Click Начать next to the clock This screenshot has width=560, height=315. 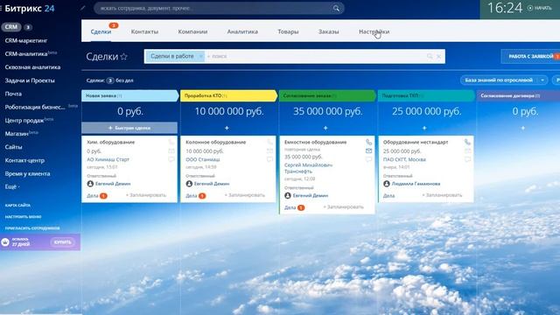tap(540, 8)
